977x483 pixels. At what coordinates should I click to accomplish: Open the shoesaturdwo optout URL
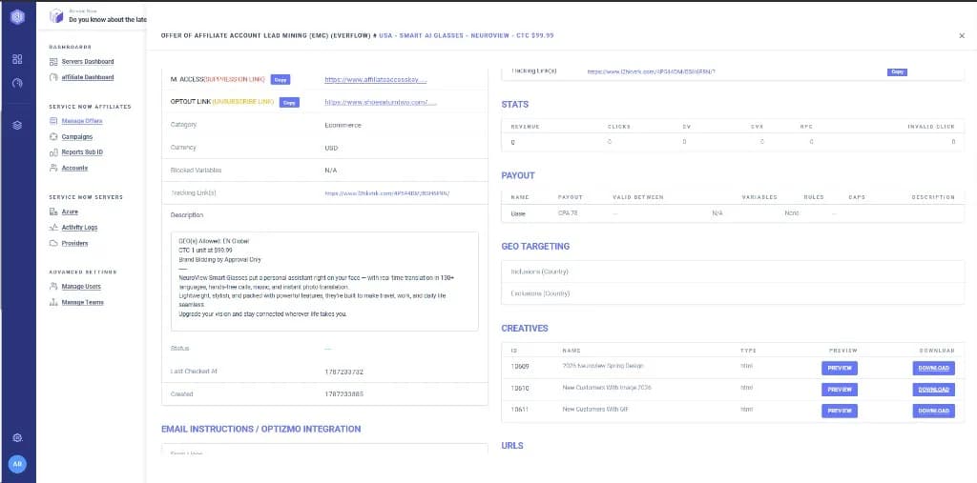[381, 102]
